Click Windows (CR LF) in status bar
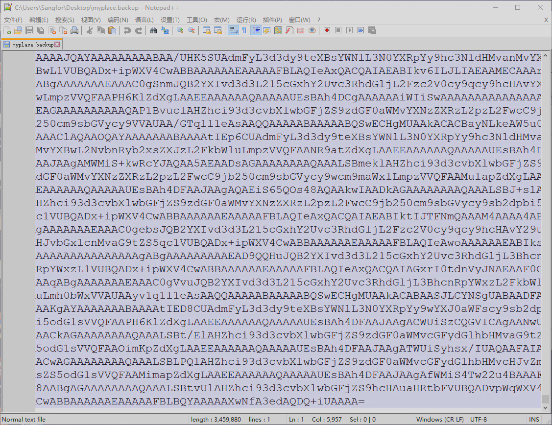The height and width of the screenshot is (425, 552). (440, 420)
